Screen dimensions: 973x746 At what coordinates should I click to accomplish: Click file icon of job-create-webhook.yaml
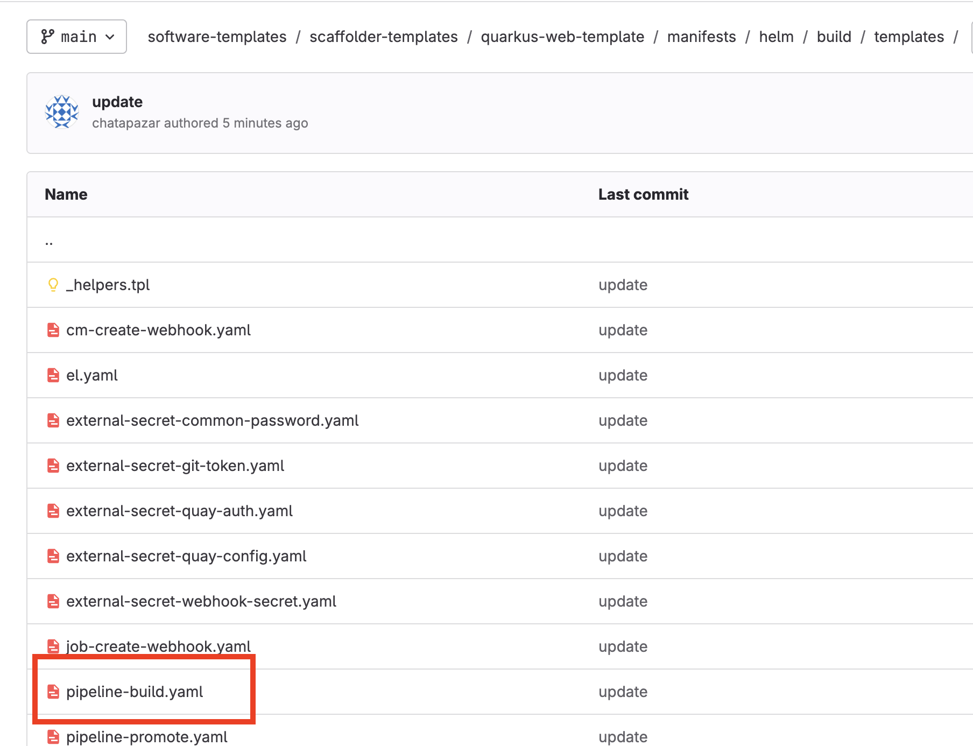point(53,646)
